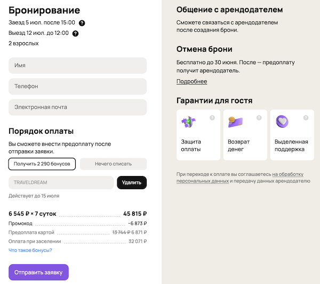Image resolution: width=320 pixels, height=284 pixels.
Task: Click the help icon next to check-in time
Action: point(82,23)
